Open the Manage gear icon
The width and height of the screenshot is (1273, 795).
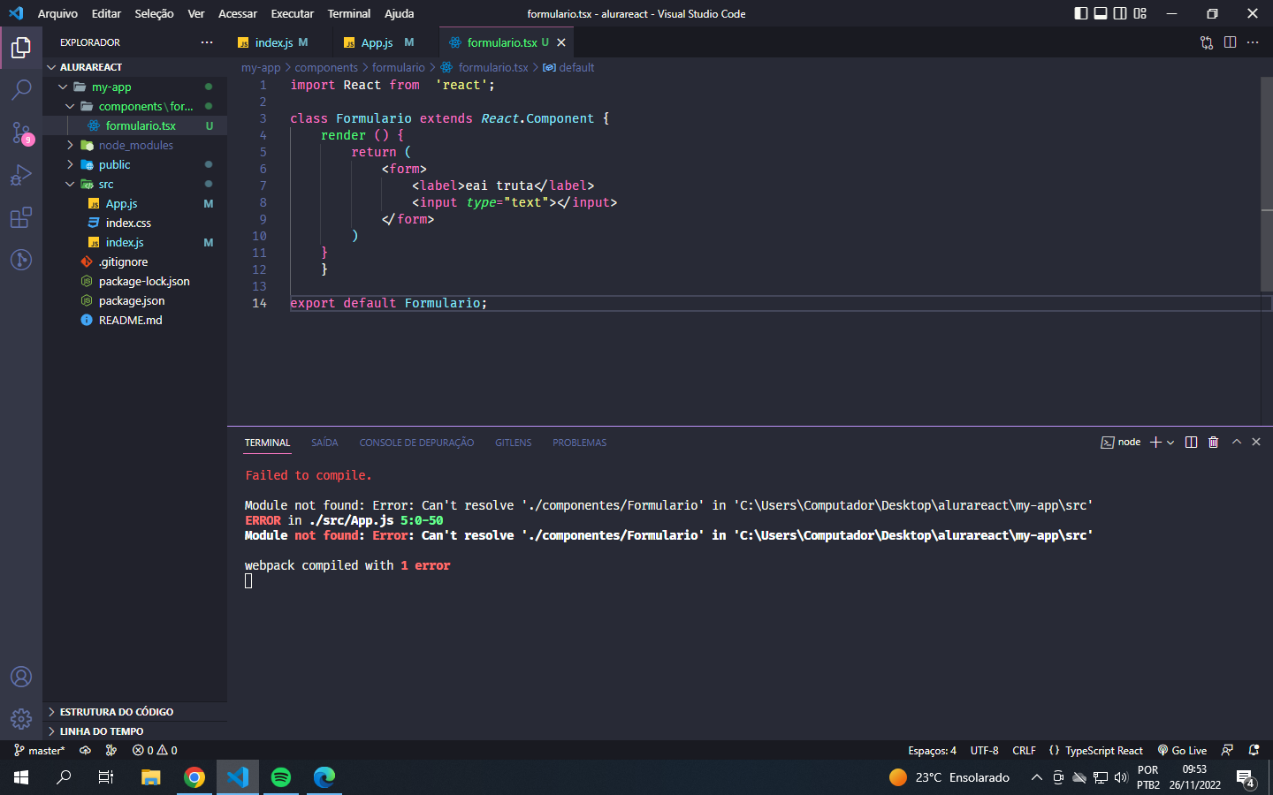click(x=21, y=719)
